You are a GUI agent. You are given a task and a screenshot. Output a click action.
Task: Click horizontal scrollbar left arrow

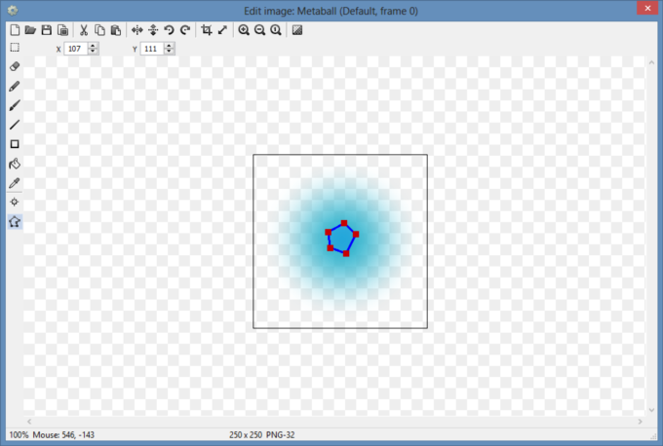(29, 422)
